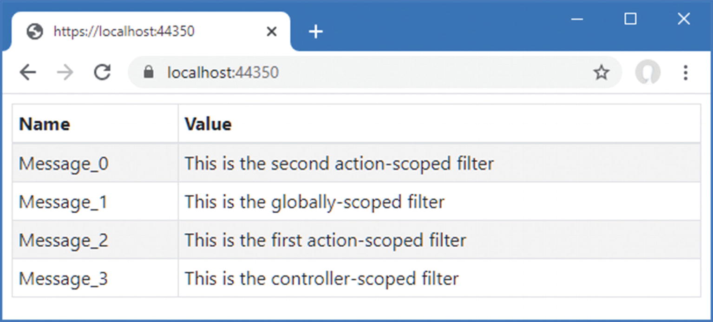This screenshot has width=713, height=322.
Task: Open Chrome's three-dot menu
Action: tap(685, 72)
